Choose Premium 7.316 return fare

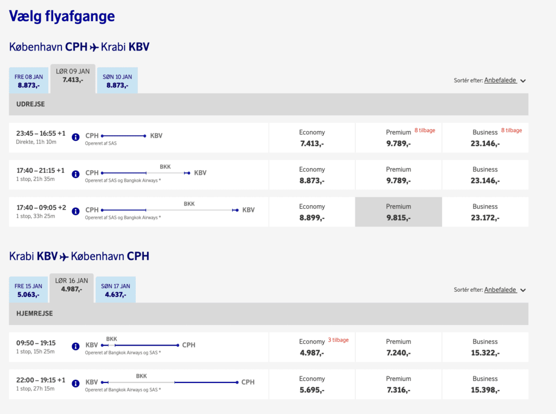pyautogui.click(x=398, y=384)
